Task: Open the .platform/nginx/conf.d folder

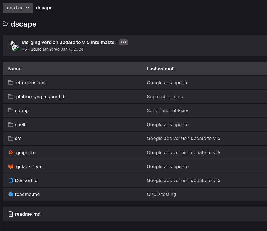Action: click(39, 97)
